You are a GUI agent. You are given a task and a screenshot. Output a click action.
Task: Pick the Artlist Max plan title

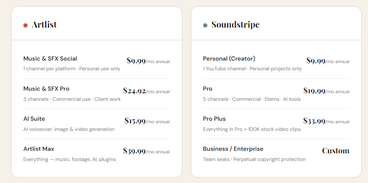39,149
